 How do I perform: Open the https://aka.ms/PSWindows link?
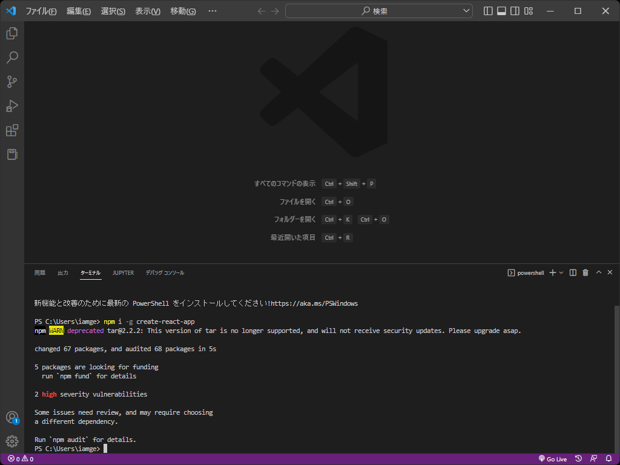tap(314, 304)
